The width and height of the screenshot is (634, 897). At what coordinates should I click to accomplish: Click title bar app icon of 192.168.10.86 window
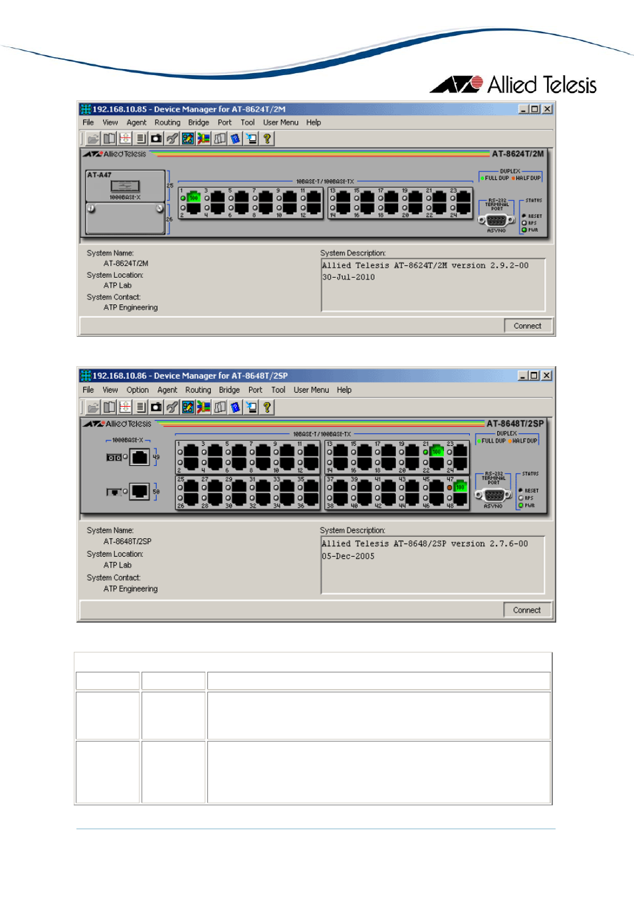point(86,375)
